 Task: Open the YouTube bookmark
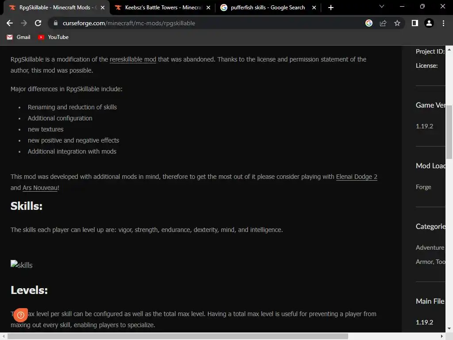pos(54,37)
